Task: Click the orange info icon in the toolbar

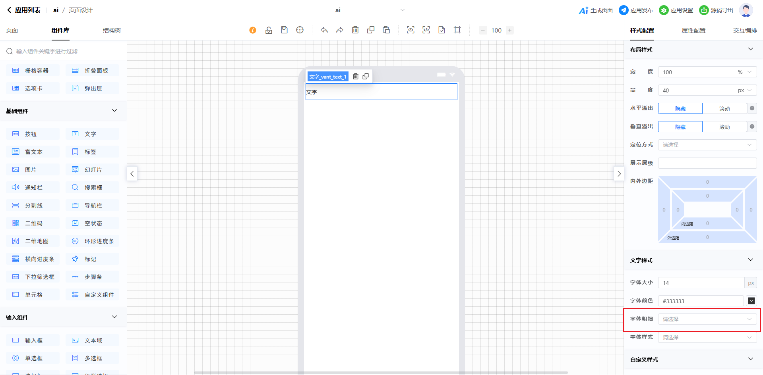Action: (253, 30)
